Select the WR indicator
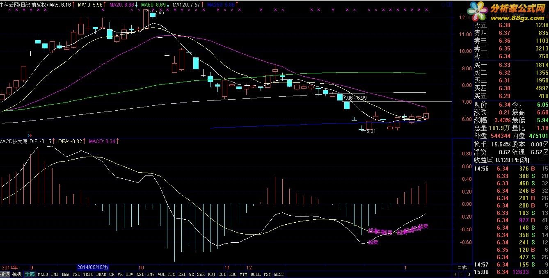Viewport: 549px width, 278px height. coord(192,274)
